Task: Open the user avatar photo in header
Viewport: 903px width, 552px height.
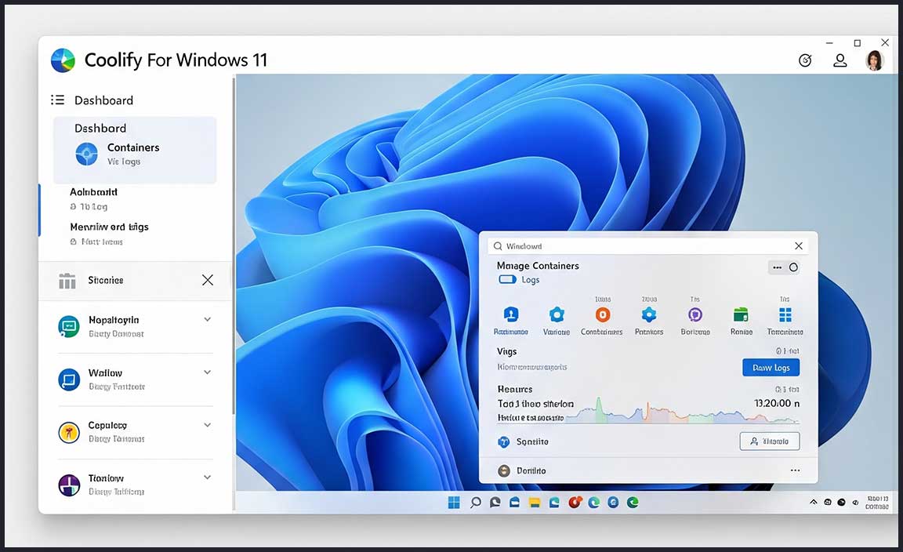Action: click(x=875, y=60)
